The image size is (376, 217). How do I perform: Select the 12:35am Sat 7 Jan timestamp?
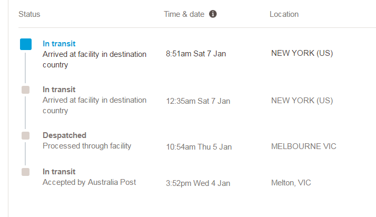tap(198, 101)
